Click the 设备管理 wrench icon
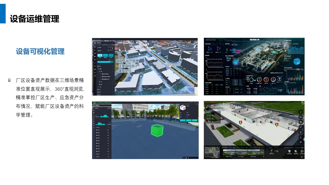329x185 pixels. pyautogui.click(x=296, y=151)
